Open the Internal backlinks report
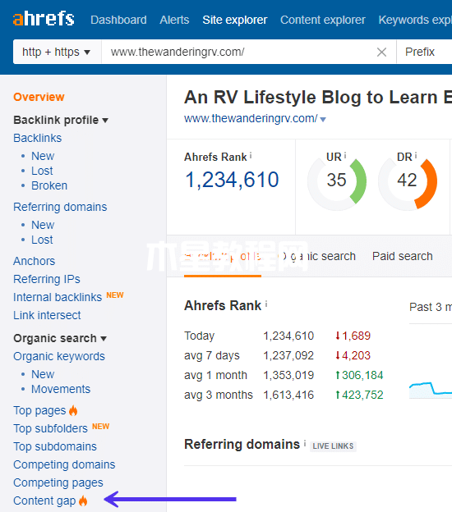This screenshot has width=452, height=512. [x=58, y=297]
